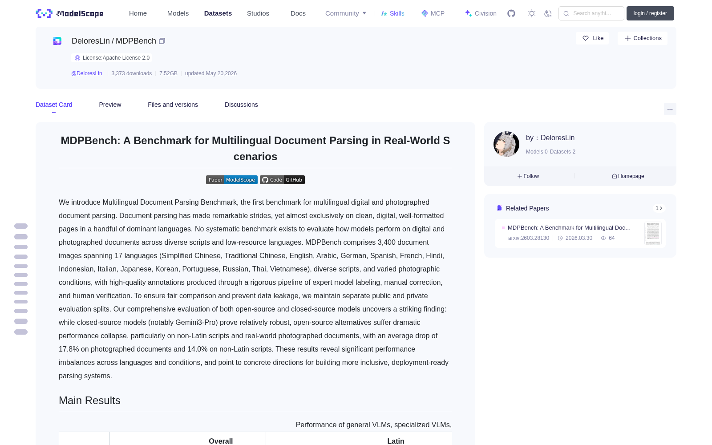Open the MDPBench related paper title
The image size is (712, 445).
[x=569, y=227]
